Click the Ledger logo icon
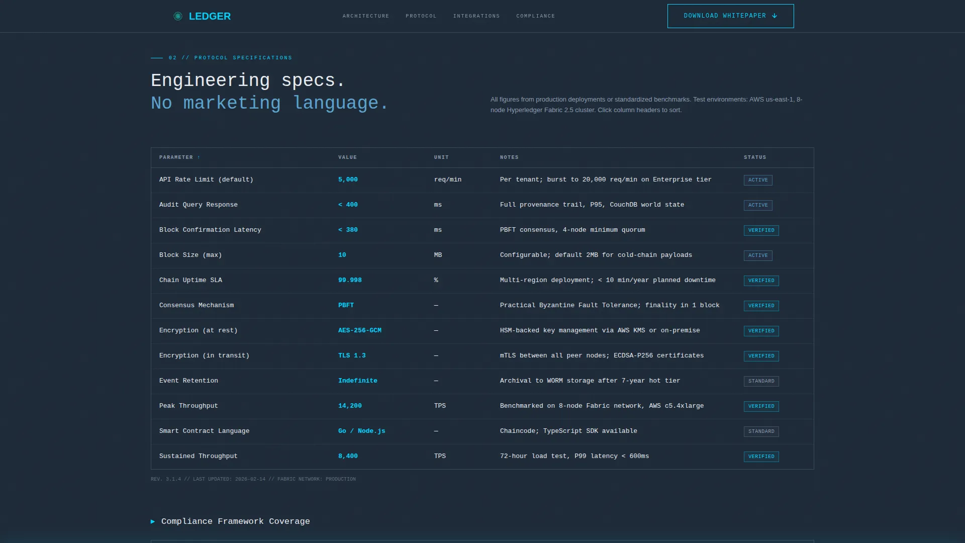The width and height of the screenshot is (965, 543). (x=178, y=16)
